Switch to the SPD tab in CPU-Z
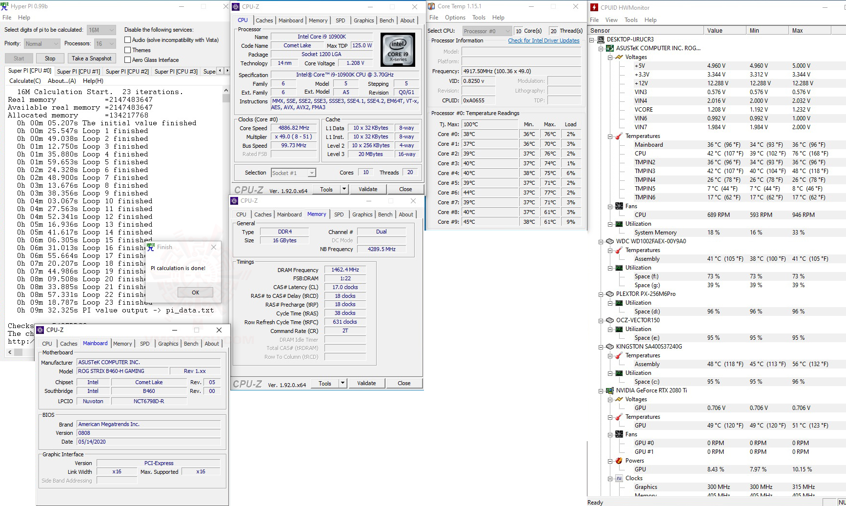The width and height of the screenshot is (846, 506). [341, 20]
